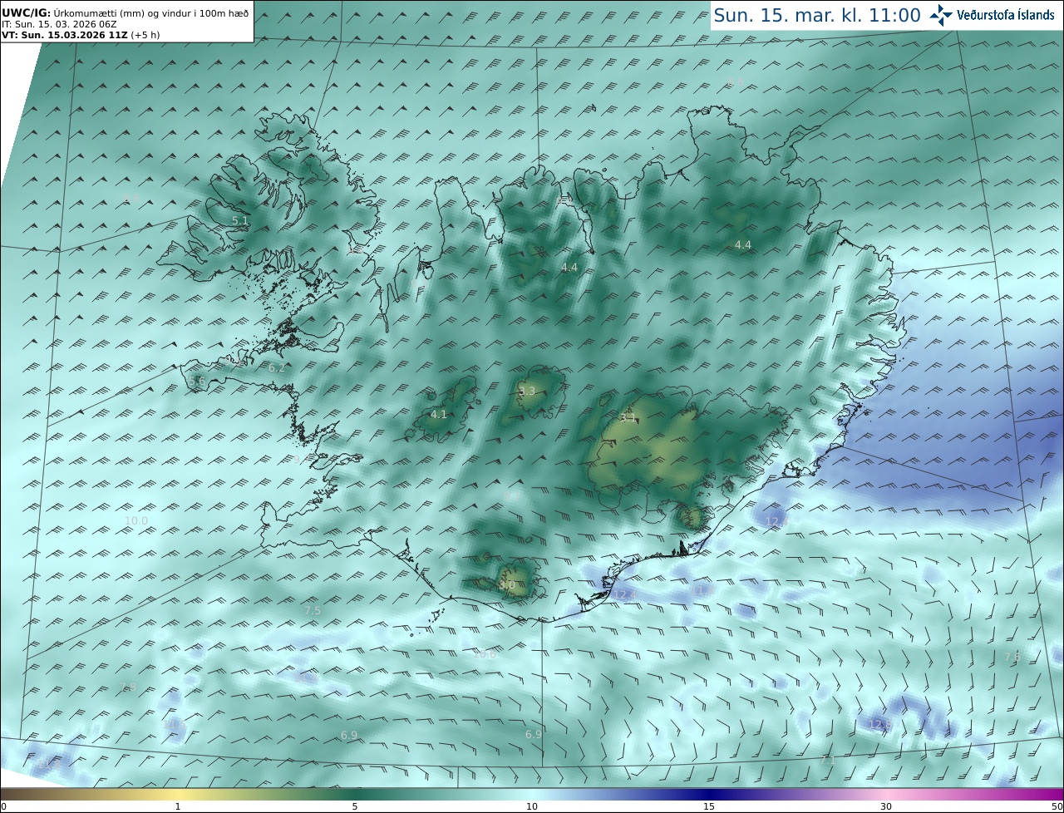This screenshot has height=813, width=1064.
Task: Click the 3.1 value over the glacier
Action: point(628,417)
